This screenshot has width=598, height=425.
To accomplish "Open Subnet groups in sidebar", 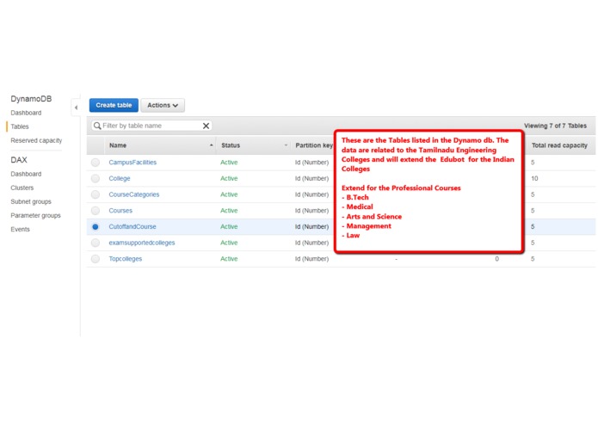I will 31,201.
